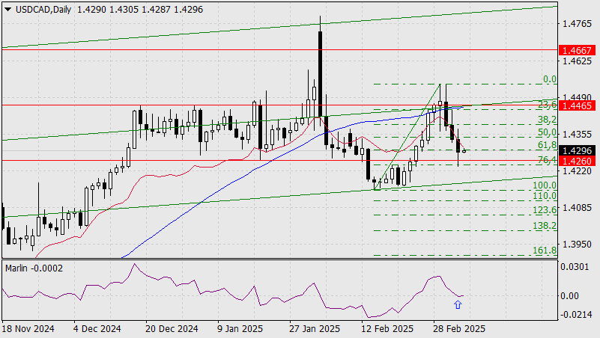
Task: Select the 1.4220 price scale value
Action: (x=577, y=170)
